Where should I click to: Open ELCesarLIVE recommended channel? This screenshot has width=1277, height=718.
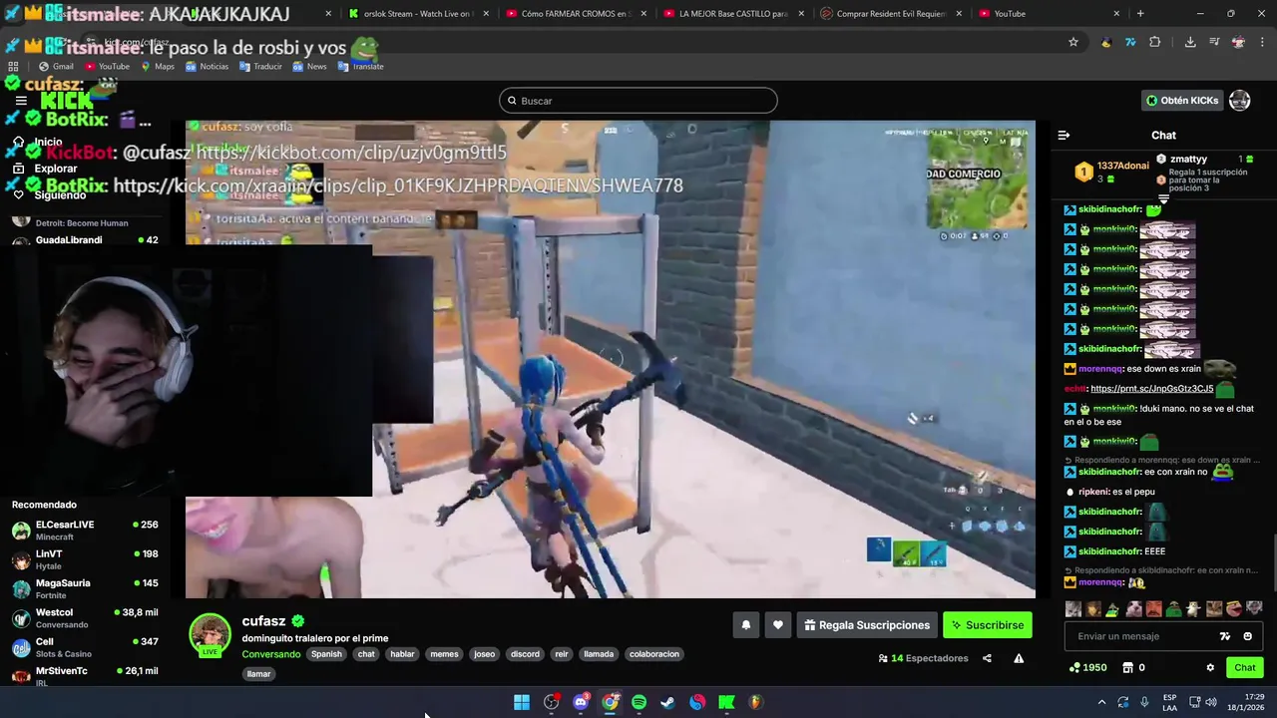point(85,531)
